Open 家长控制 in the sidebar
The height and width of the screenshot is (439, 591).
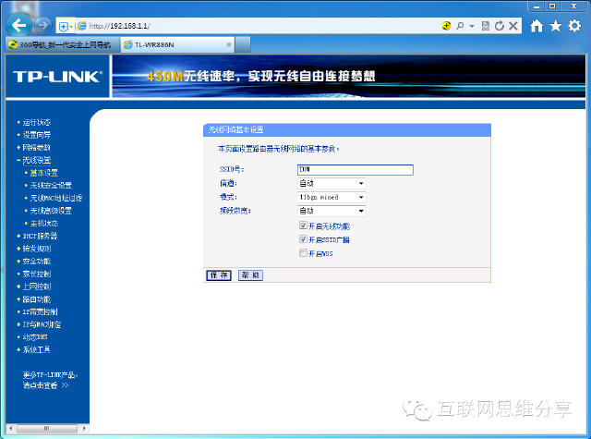pos(37,274)
